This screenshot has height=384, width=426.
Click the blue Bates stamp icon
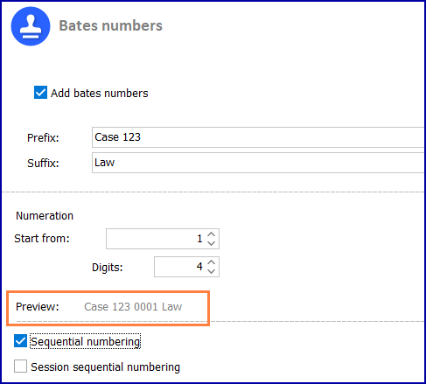(31, 26)
